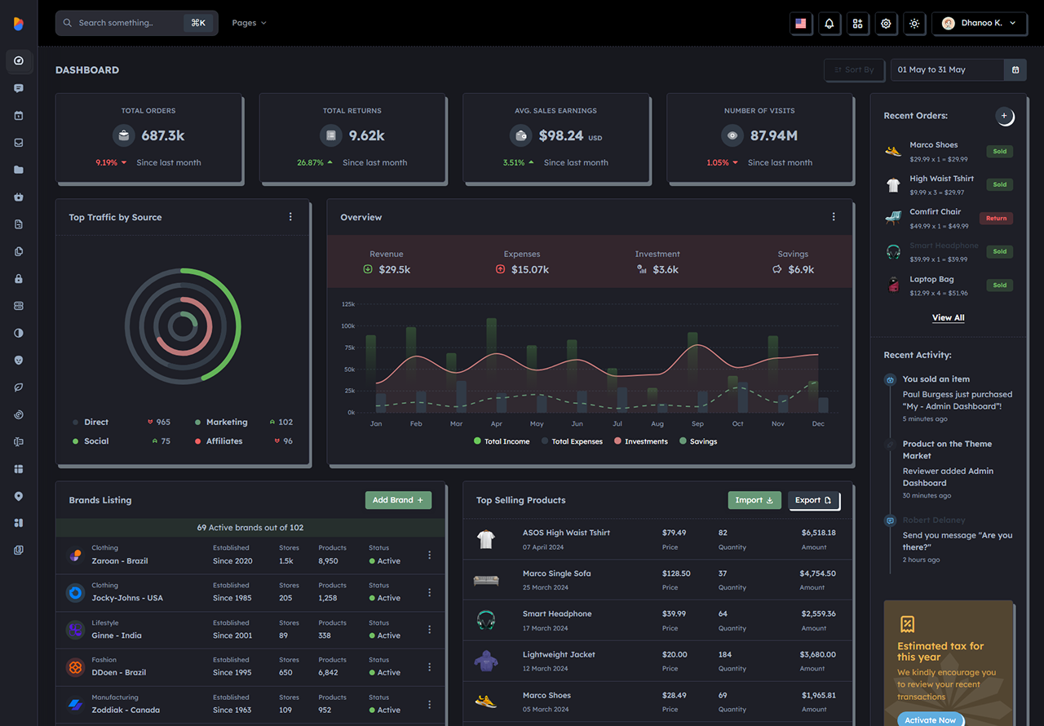Click the US flag language icon
This screenshot has width=1044, height=726.
pos(800,23)
